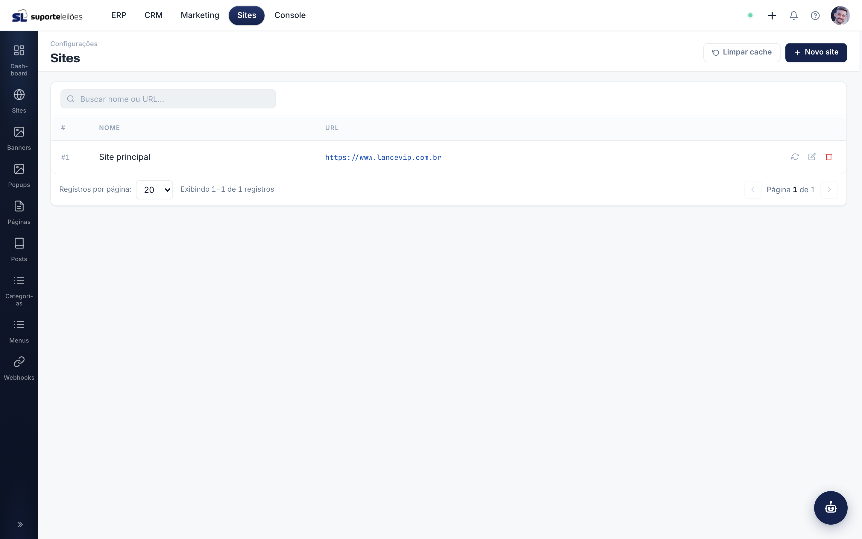862x539 pixels.
Task: Switch to the Marketing tab
Action: click(x=200, y=15)
